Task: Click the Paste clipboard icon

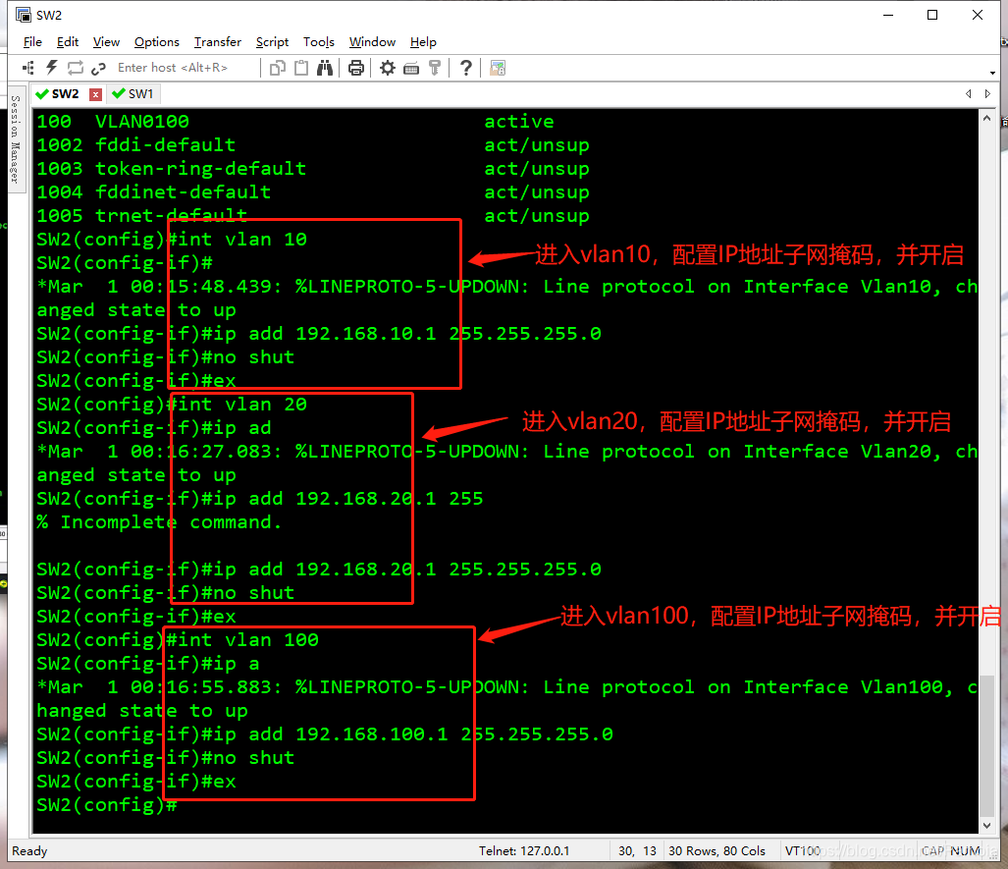Action: click(x=301, y=68)
